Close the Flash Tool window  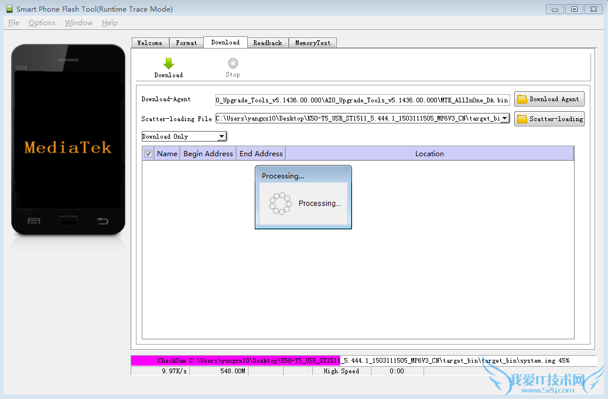pyautogui.click(x=594, y=9)
